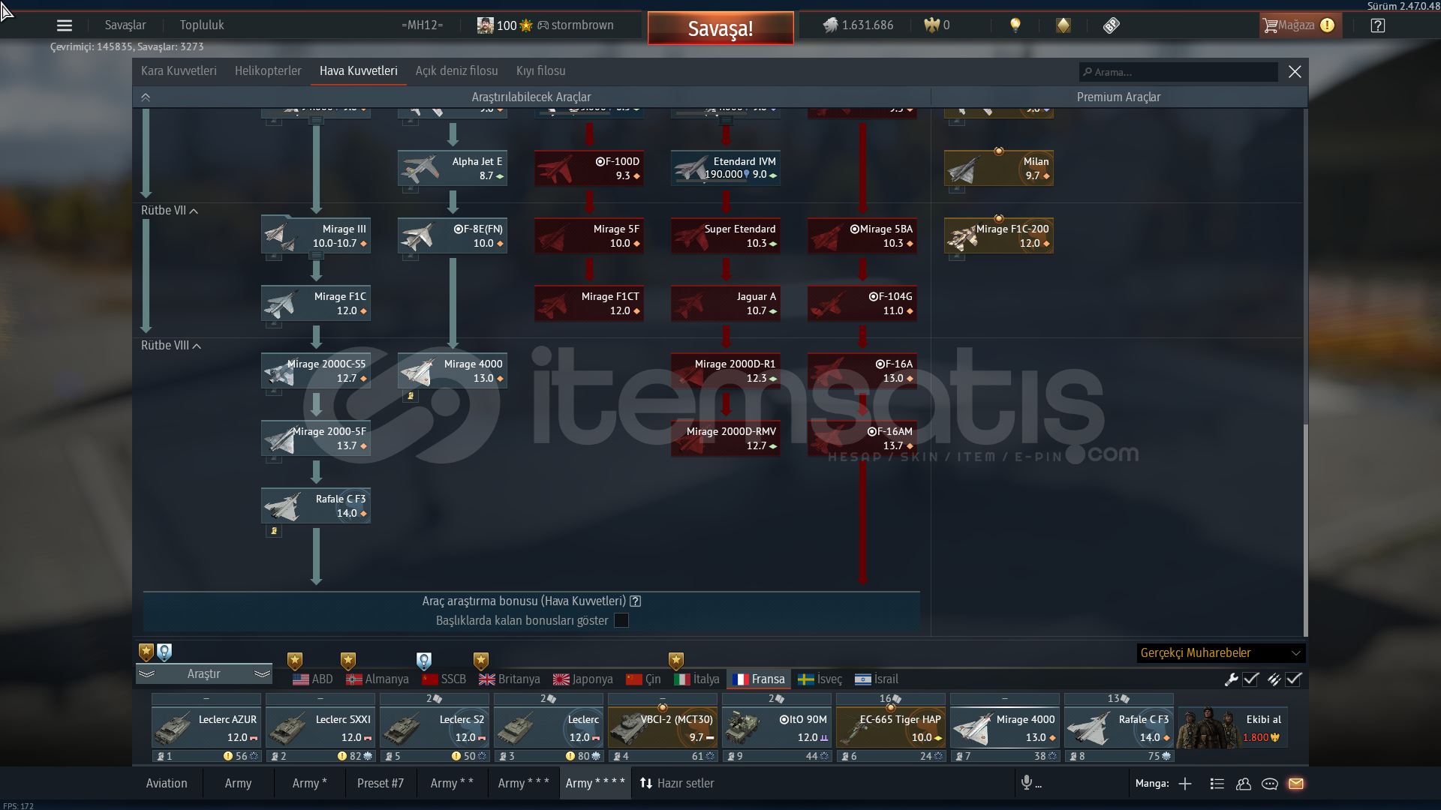Viewport: 1441px width, 810px height.
Task: Expand the Araştır panel right chevron
Action: (x=262, y=674)
